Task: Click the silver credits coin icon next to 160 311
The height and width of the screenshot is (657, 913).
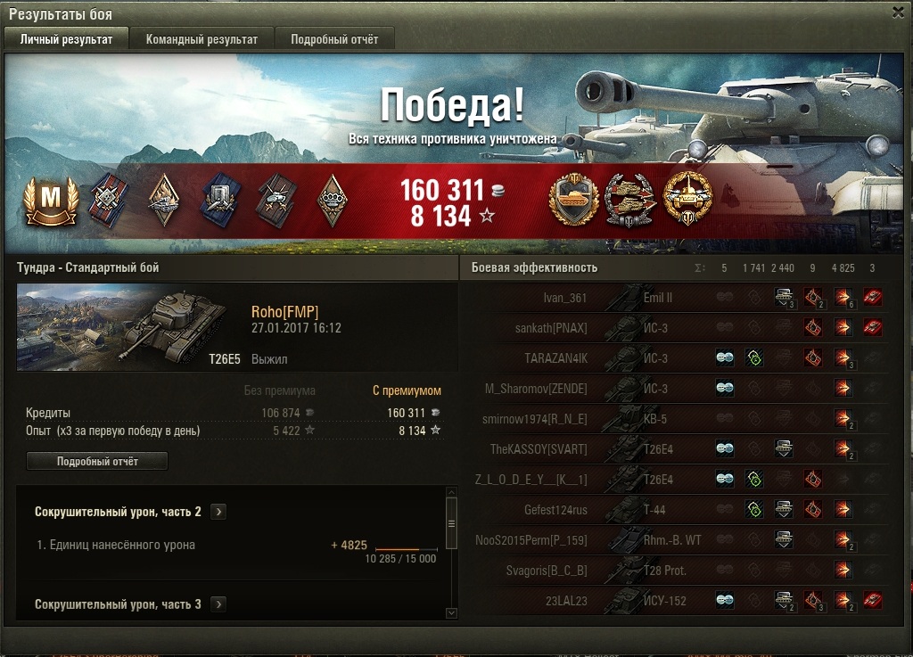Action: pos(498,190)
